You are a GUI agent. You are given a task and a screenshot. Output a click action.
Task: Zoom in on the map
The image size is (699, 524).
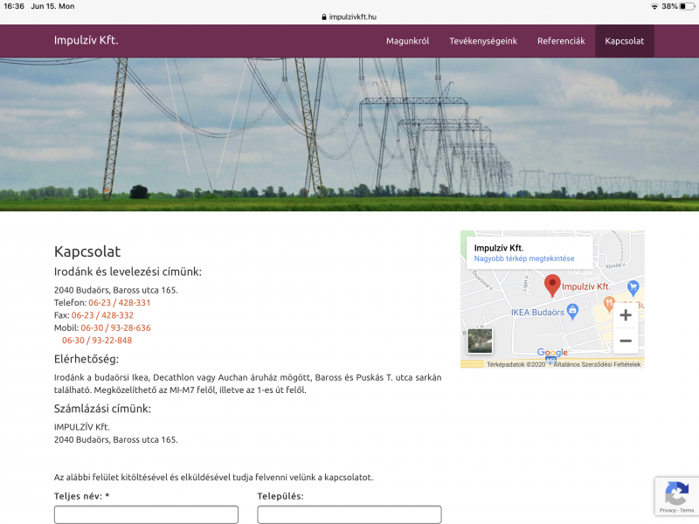point(625,315)
